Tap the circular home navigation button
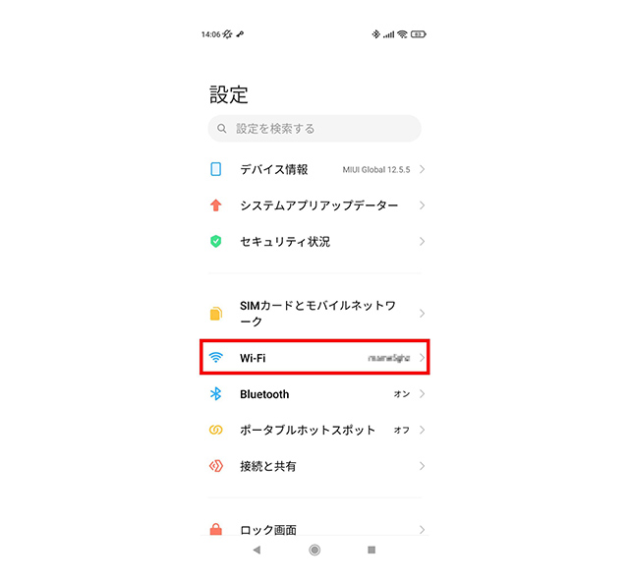 pos(314,550)
